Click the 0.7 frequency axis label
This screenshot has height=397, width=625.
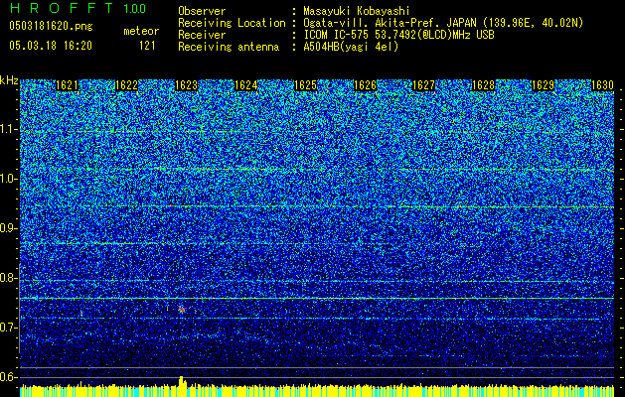[9, 328]
